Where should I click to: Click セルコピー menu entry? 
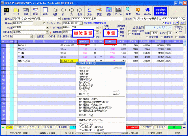point(101,83)
